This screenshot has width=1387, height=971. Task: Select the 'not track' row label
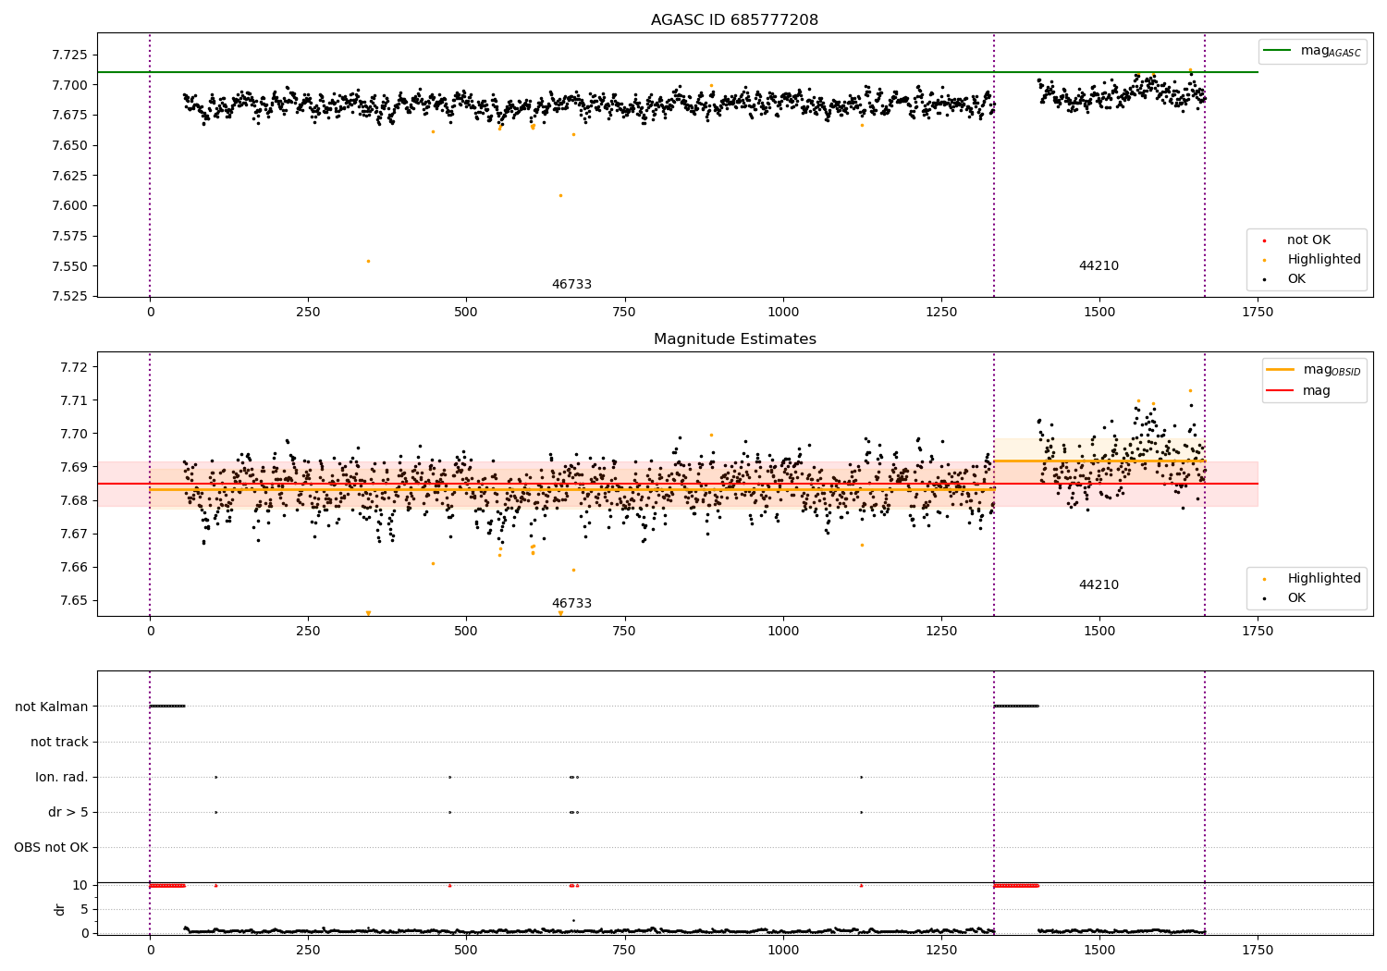click(x=59, y=743)
